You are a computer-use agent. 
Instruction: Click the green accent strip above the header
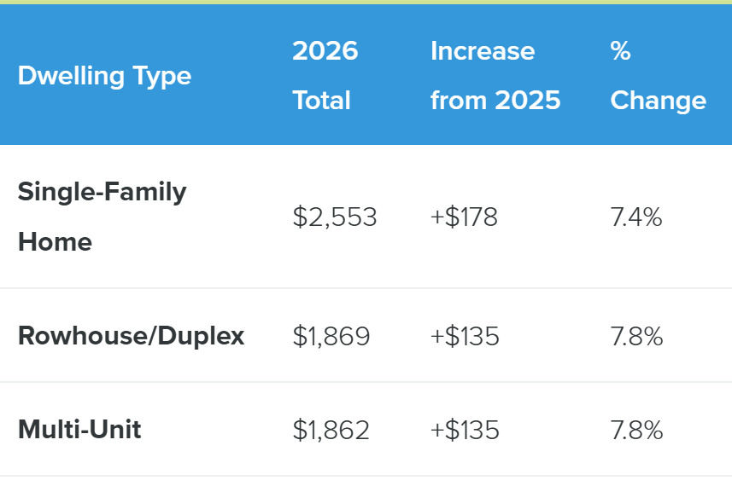tap(366, 2)
